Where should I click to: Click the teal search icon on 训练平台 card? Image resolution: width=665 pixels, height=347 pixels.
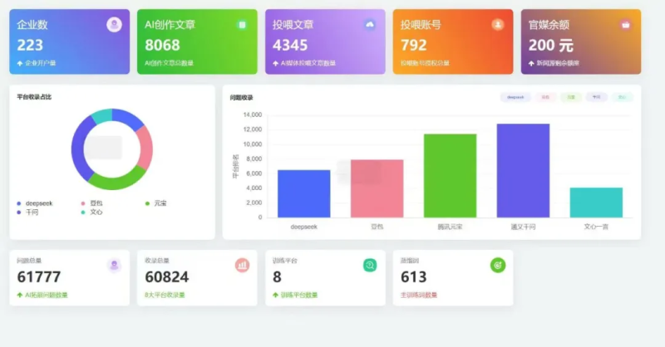coord(370,265)
